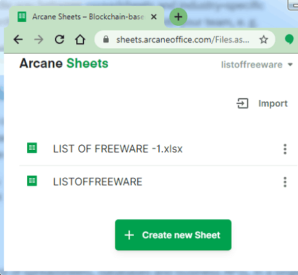The width and height of the screenshot is (298, 275).
Task: View site security lock info
Action: point(106,39)
